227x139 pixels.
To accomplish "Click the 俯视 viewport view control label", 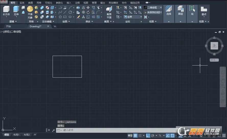I will coord(7,32).
